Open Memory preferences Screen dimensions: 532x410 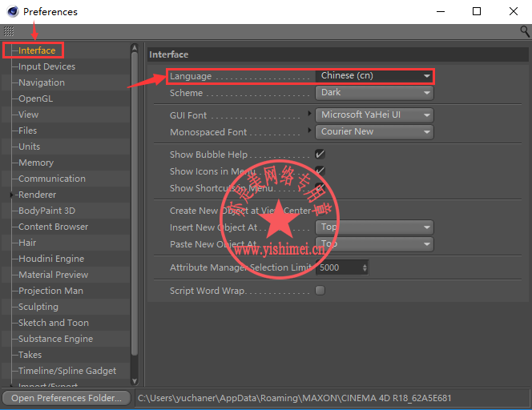[36, 163]
